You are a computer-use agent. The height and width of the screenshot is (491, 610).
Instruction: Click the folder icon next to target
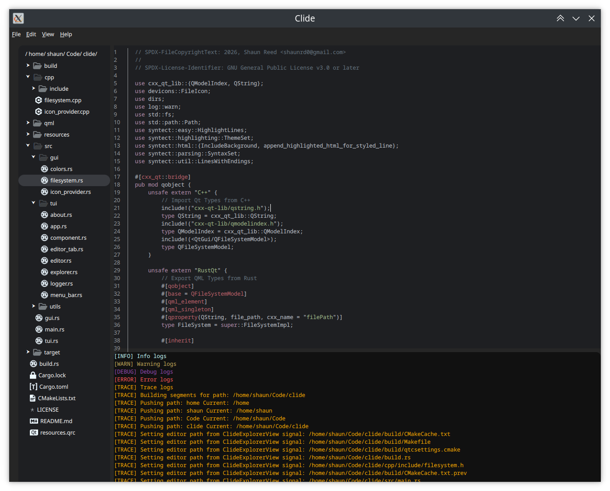[38, 352]
